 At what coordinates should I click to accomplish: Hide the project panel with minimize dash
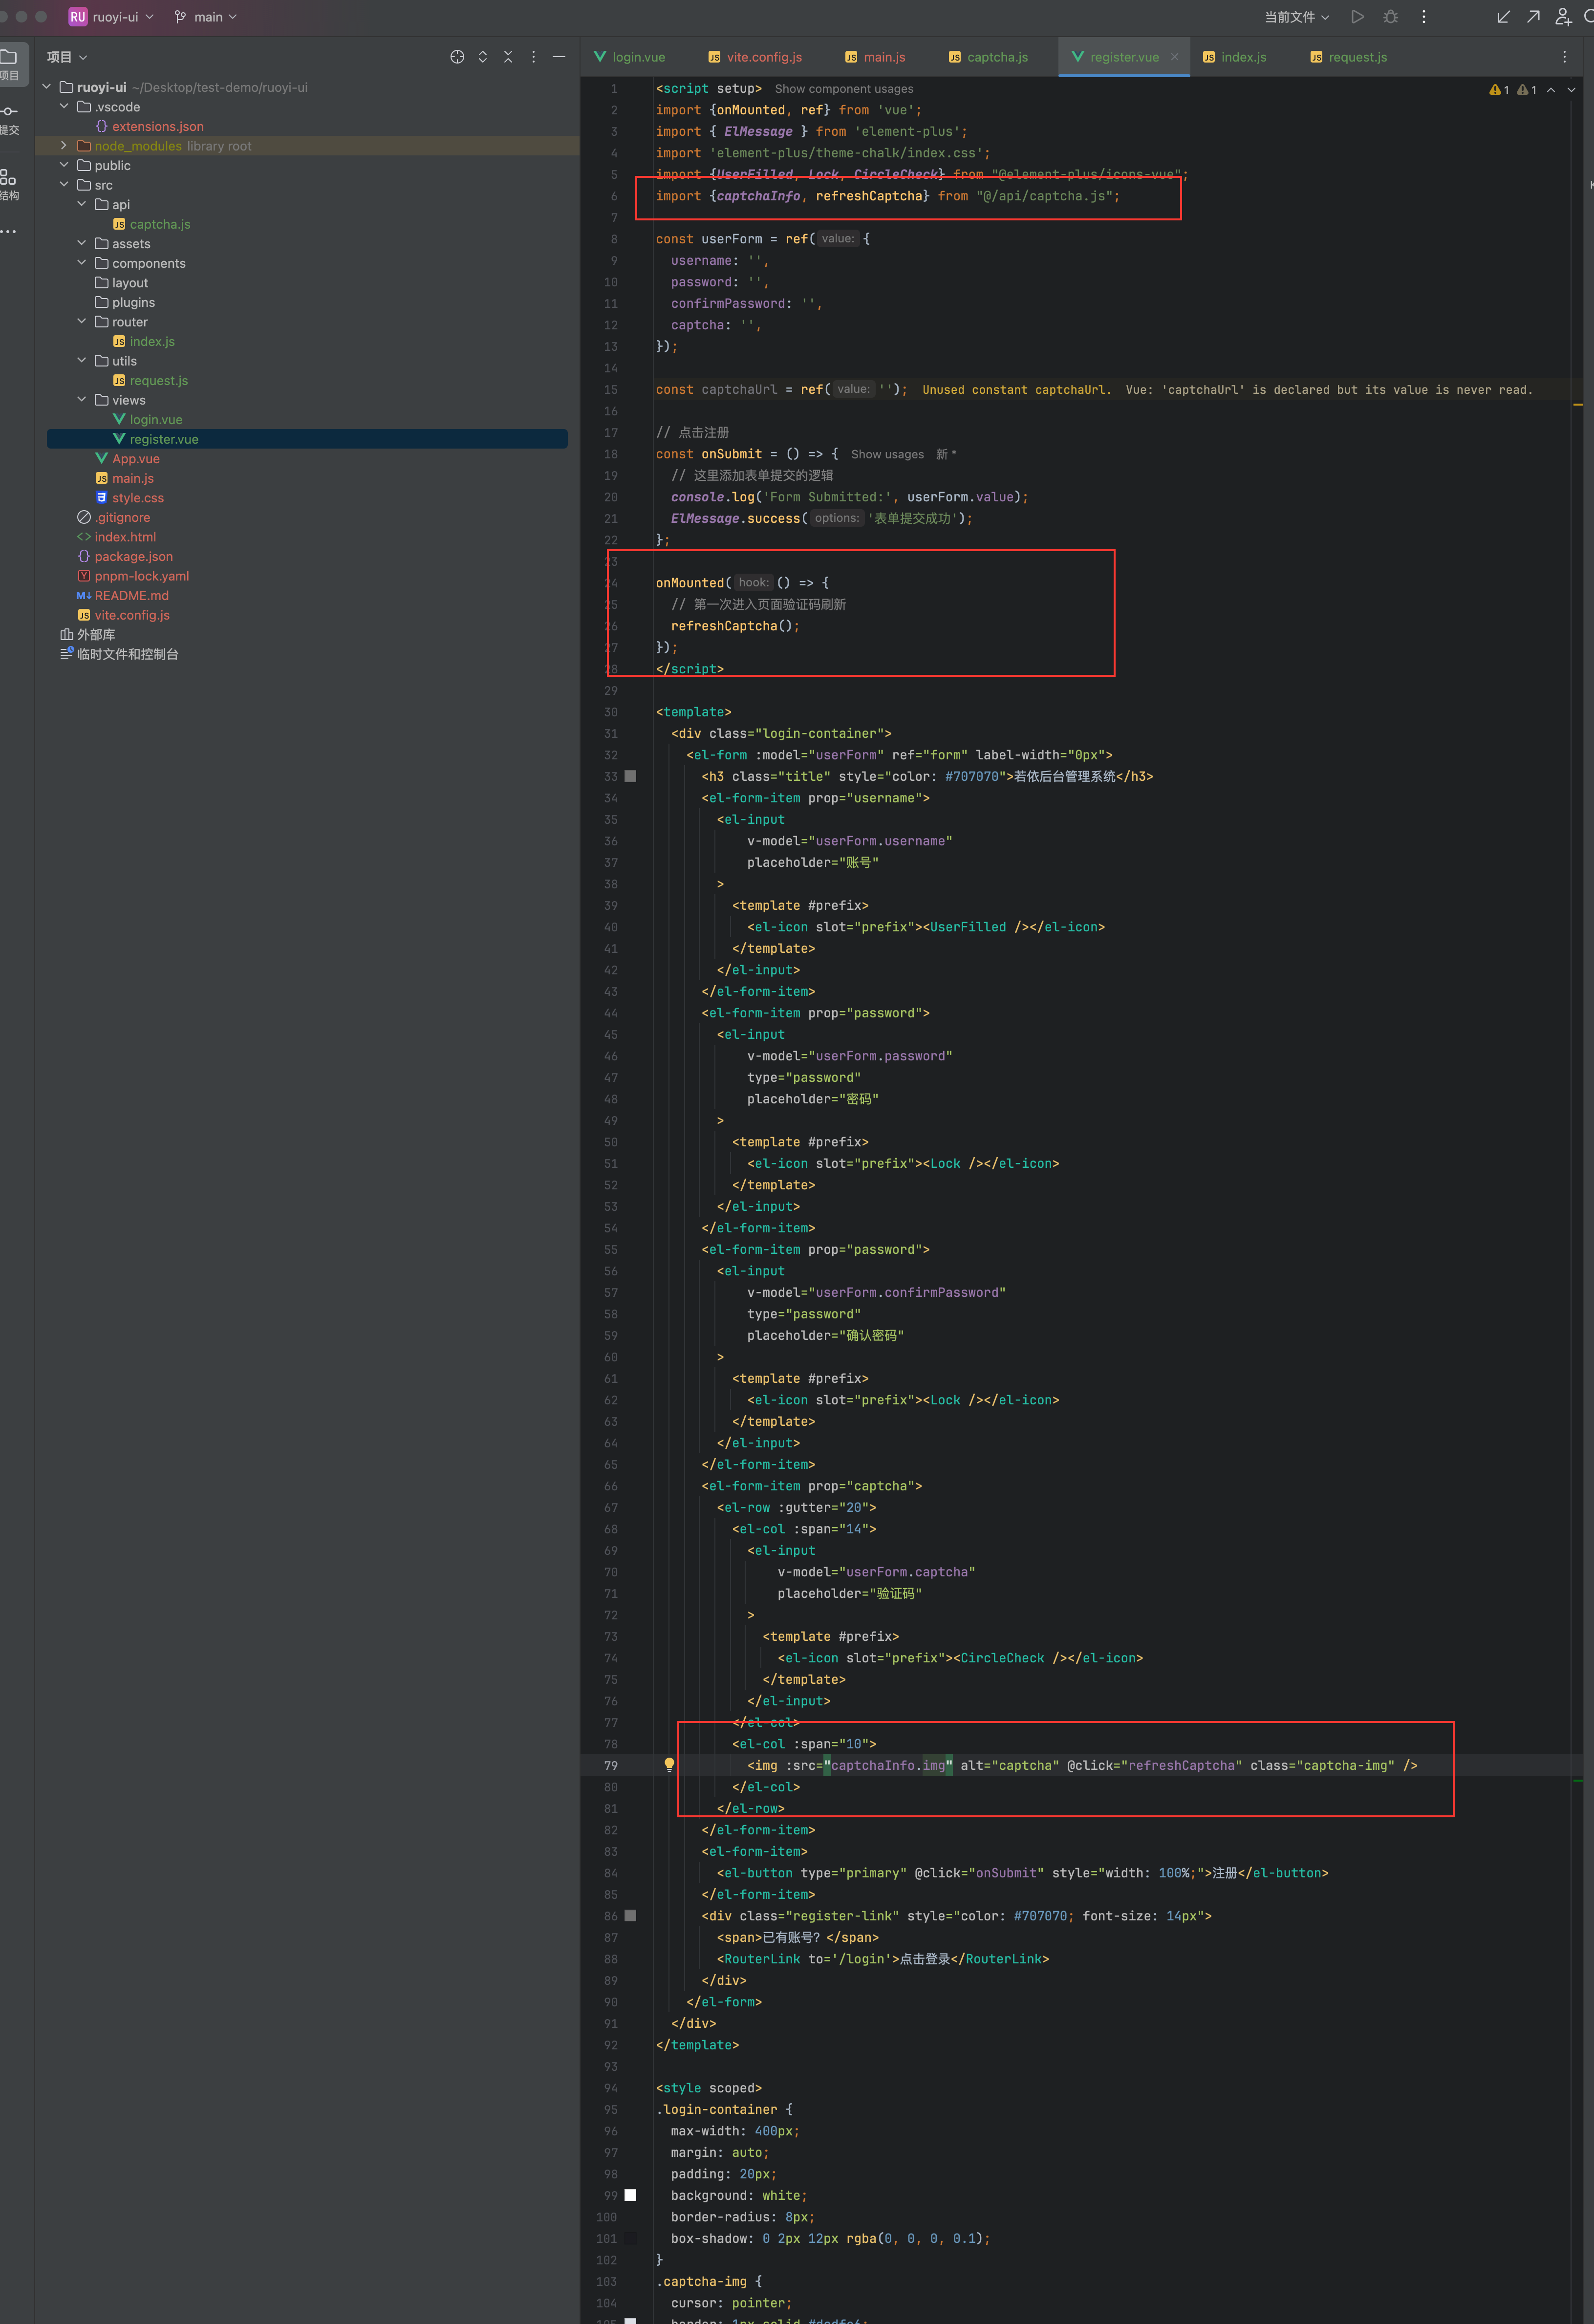coord(559,57)
